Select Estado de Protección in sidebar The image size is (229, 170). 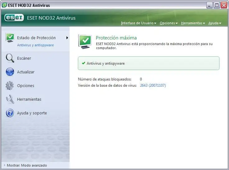(36, 38)
